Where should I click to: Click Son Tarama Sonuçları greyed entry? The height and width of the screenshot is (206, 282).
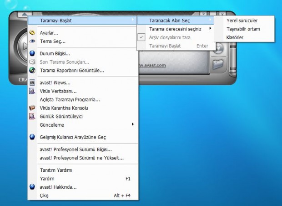pos(83,62)
